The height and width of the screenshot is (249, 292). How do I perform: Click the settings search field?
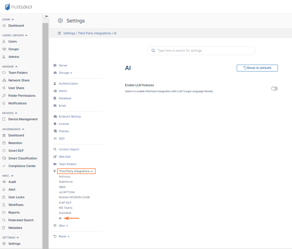coord(201,51)
